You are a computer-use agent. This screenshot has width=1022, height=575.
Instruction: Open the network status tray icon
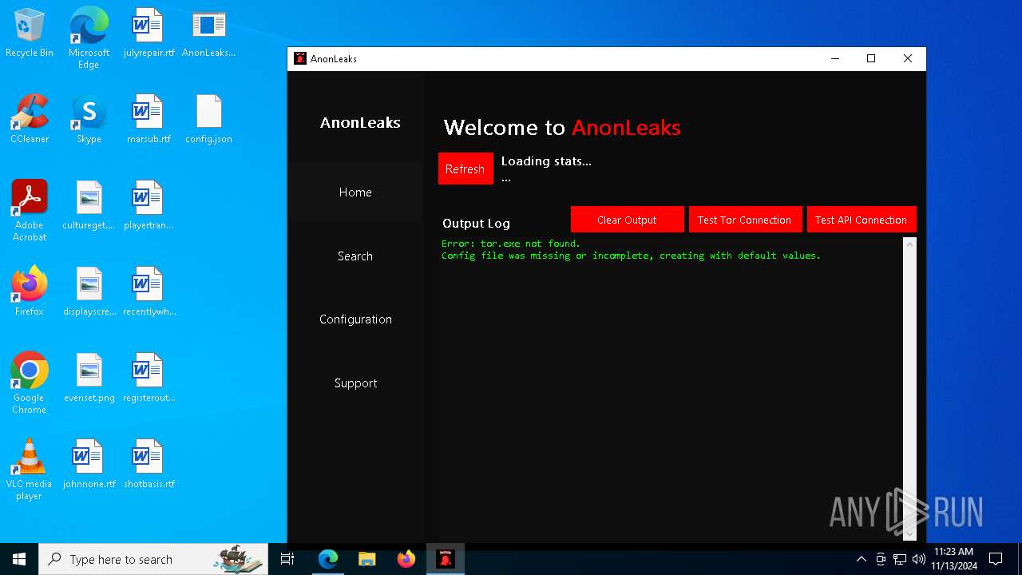point(900,559)
